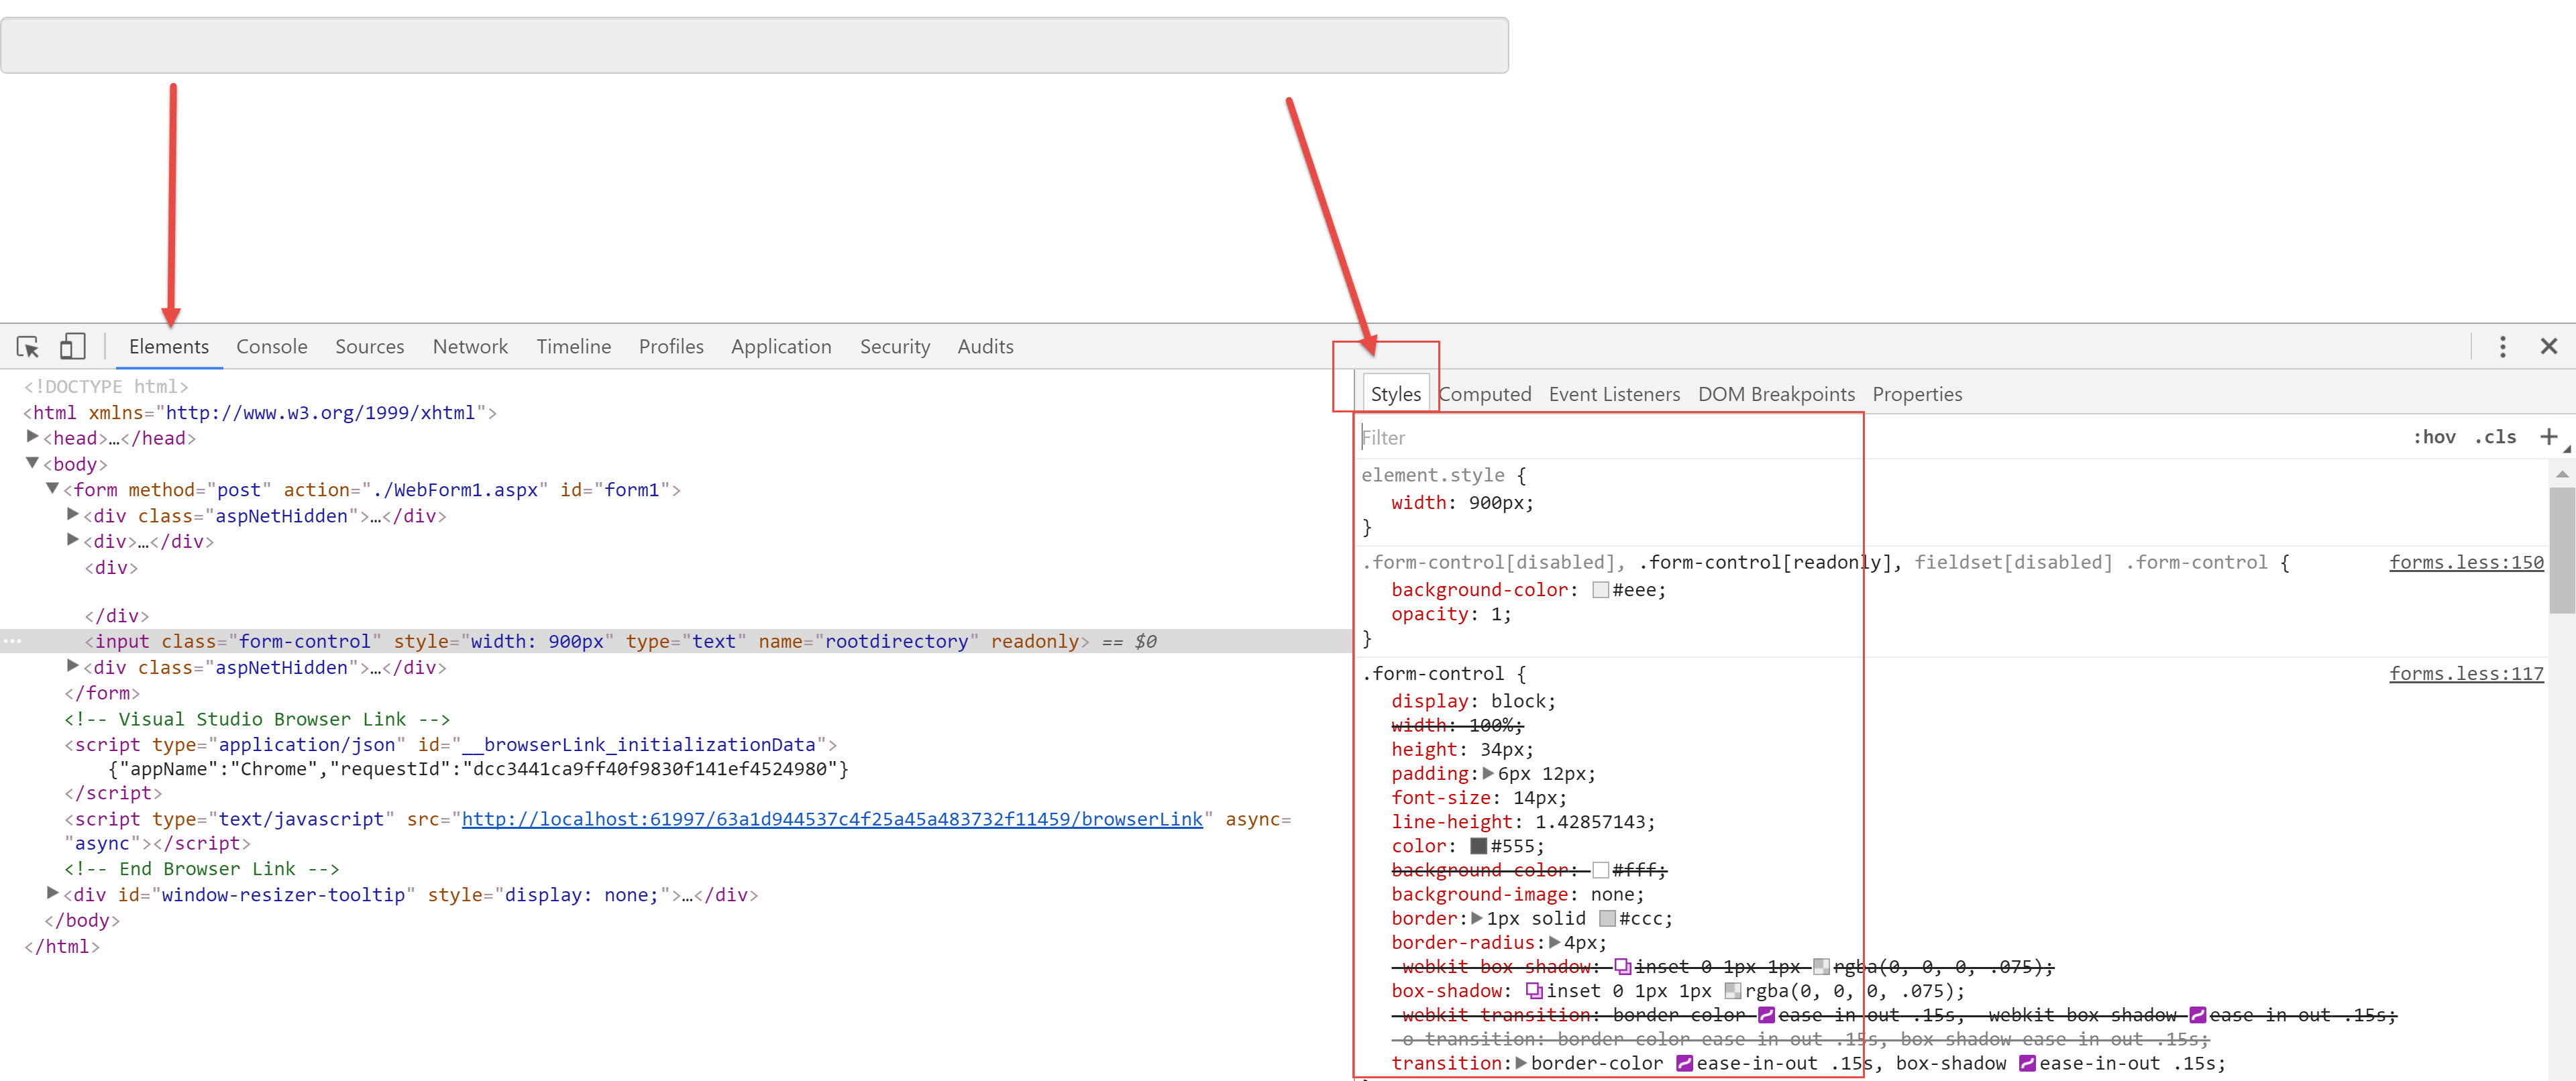Activate the inspect element picker icon
This screenshot has height=1081, width=2576.
coord(28,347)
